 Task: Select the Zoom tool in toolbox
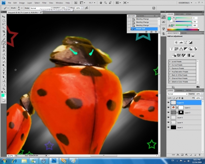[x=3, y=89]
